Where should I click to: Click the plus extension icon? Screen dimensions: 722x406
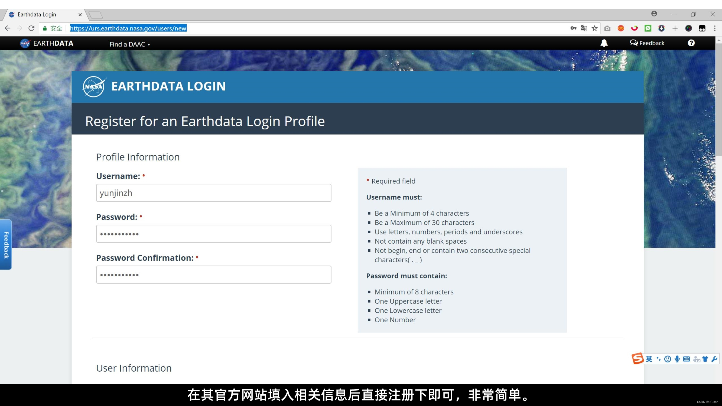coord(675,28)
